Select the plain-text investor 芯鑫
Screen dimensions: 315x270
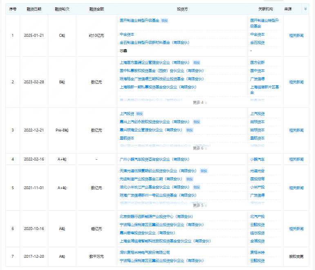coord(123,51)
